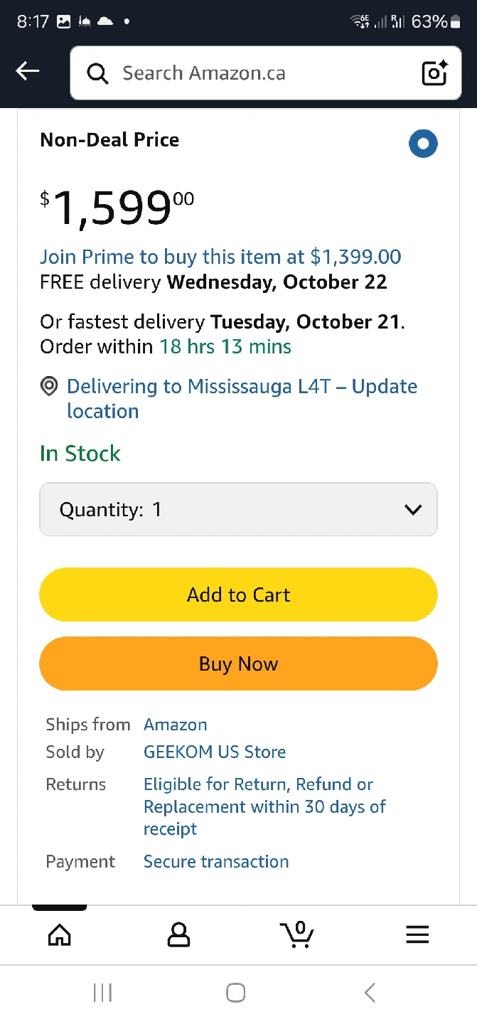
Task: Tap the location pin icon
Action: (49, 387)
